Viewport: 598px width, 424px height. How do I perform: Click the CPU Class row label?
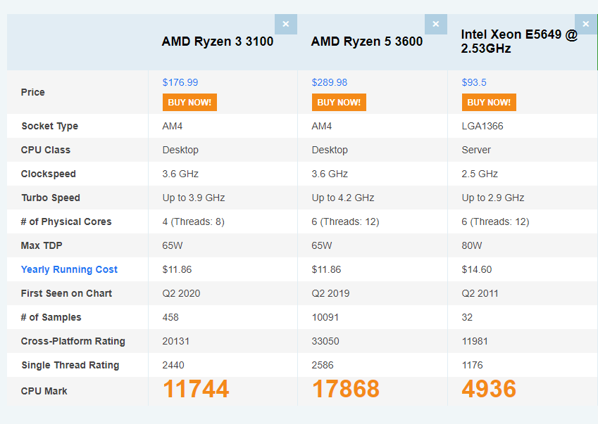click(x=45, y=150)
